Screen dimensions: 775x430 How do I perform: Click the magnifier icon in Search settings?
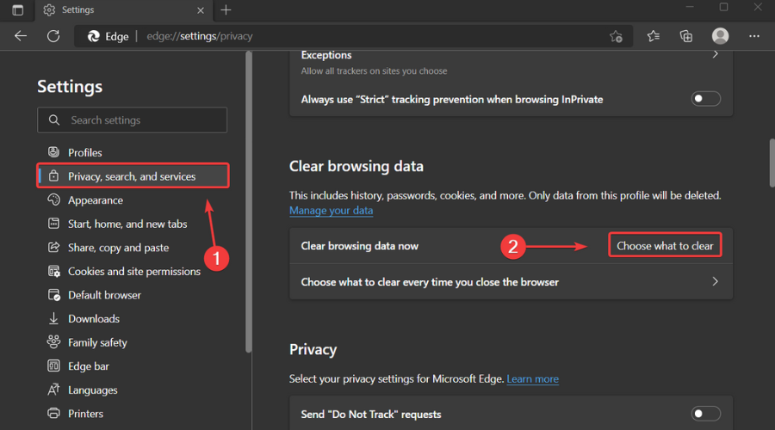(x=54, y=120)
